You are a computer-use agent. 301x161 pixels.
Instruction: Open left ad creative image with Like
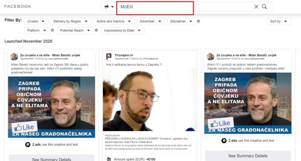coord(52,107)
